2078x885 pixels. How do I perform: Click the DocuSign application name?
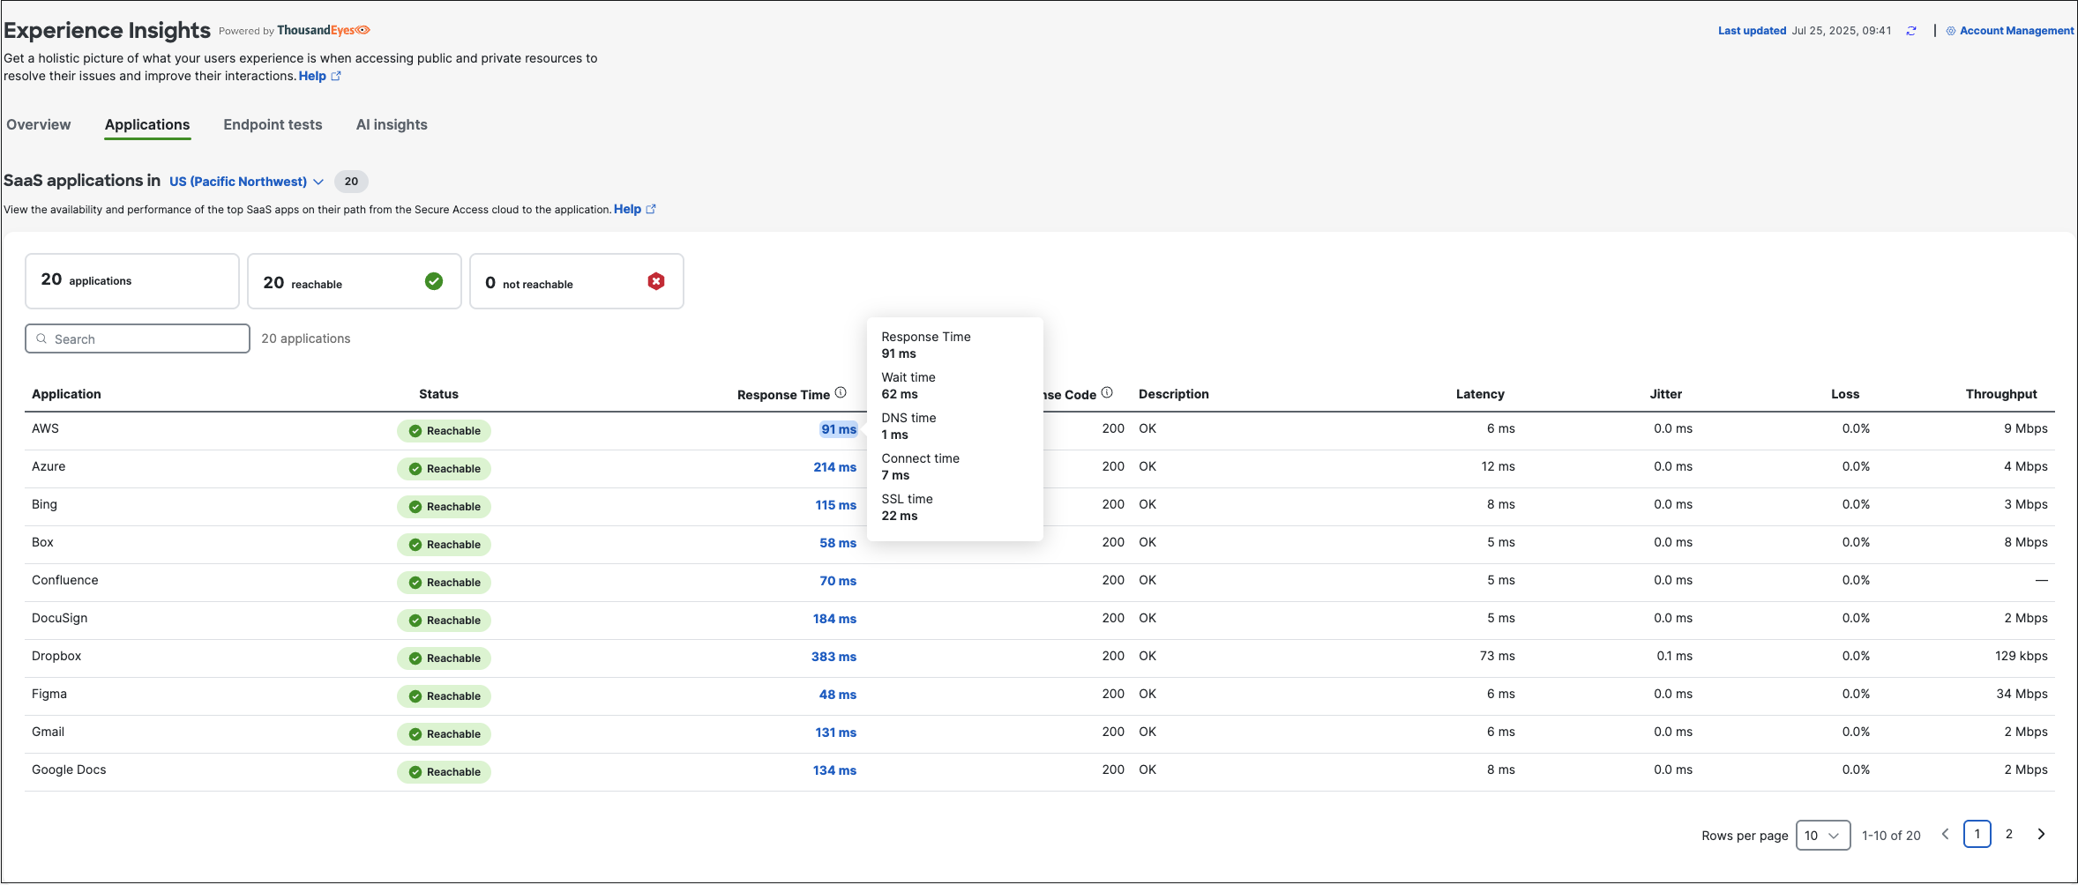click(x=60, y=618)
